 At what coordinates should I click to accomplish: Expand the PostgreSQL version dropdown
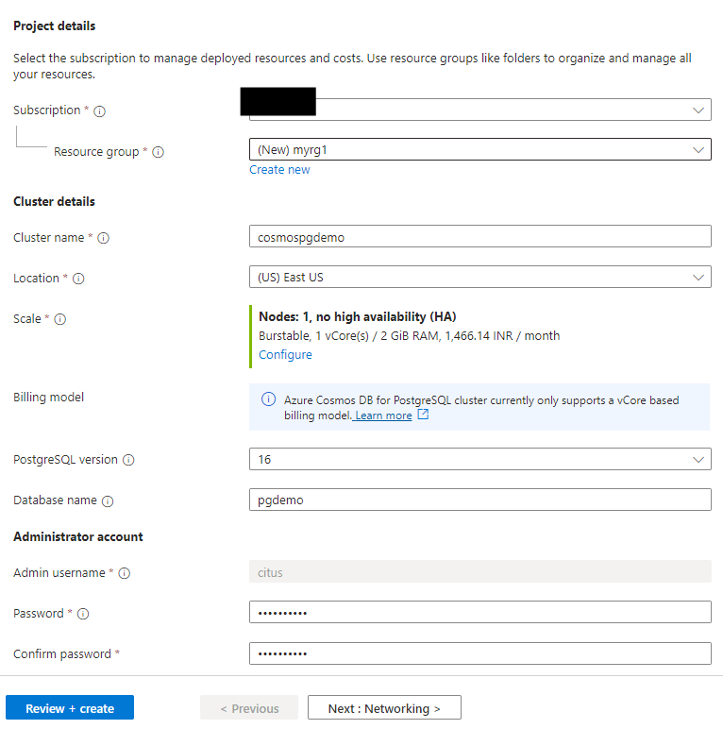pyautogui.click(x=479, y=460)
